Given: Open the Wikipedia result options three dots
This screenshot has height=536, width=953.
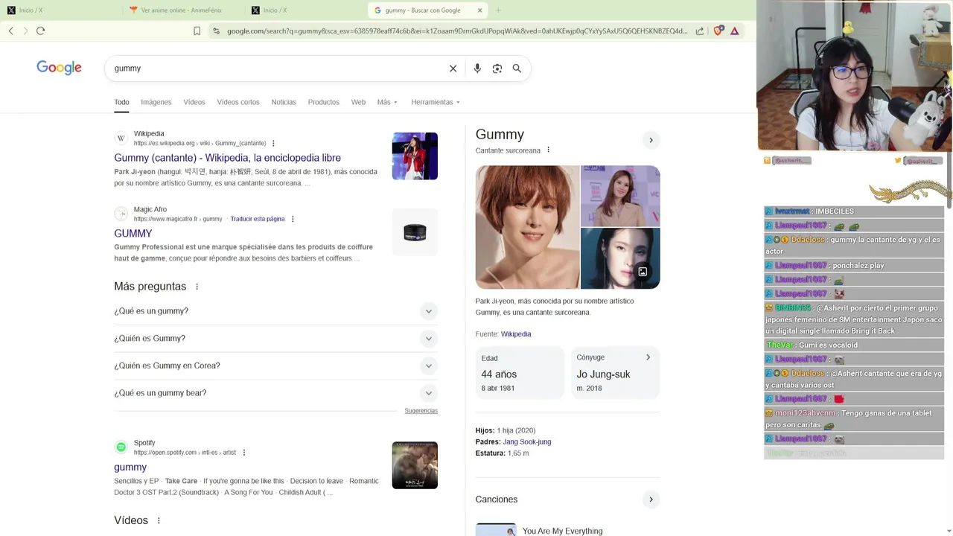Looking at the screenshot, I should (x=273, y=144).
